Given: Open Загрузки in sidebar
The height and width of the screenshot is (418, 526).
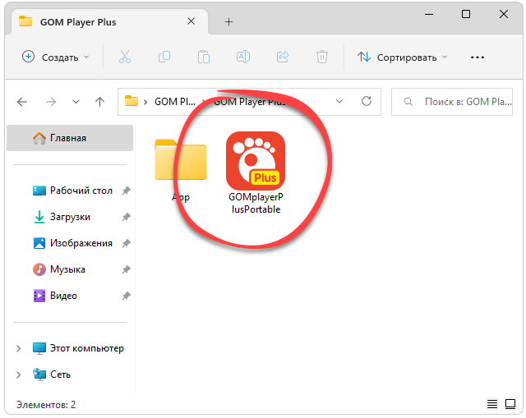Looking at the screenshot, I should tap(70, 217).
